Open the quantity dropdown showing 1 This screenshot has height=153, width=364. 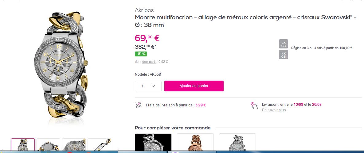click(148, 86)
